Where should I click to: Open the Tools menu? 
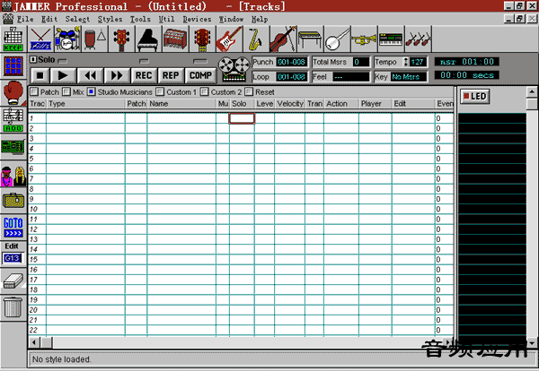pyautogui.click(x=140, y=19)
